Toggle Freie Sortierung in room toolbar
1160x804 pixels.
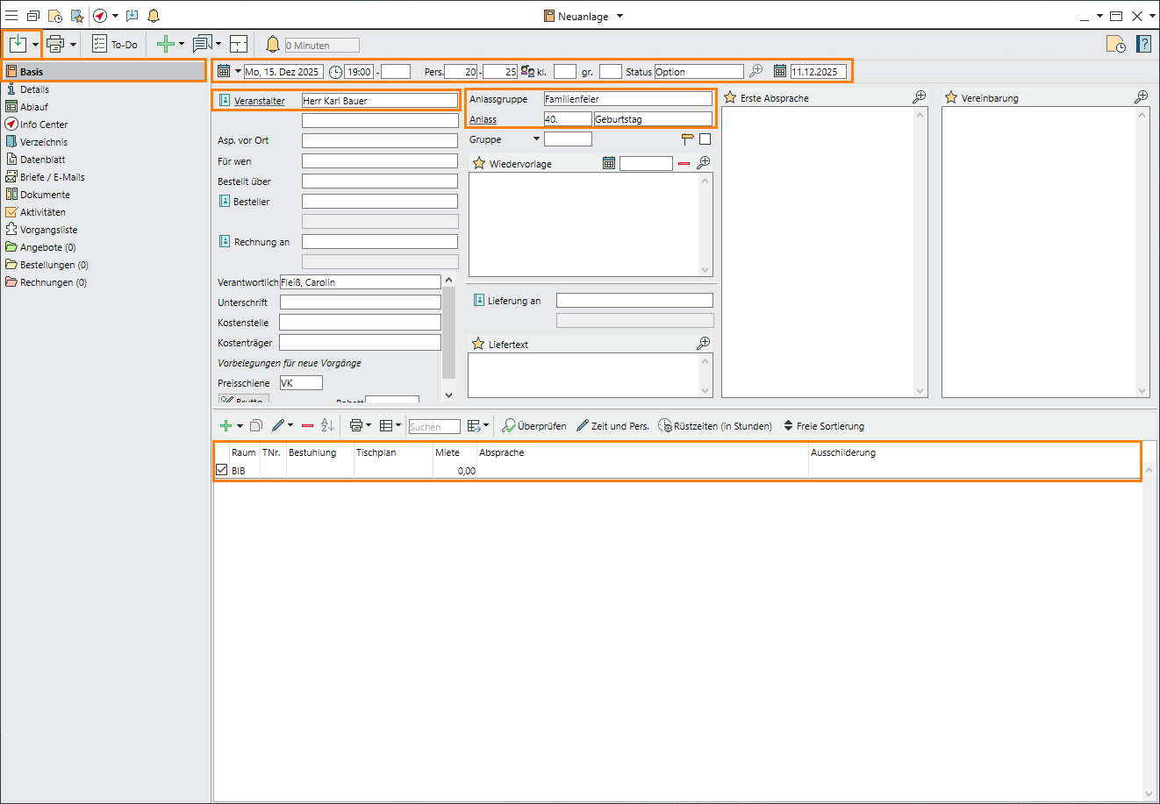(x=823, y=426)
